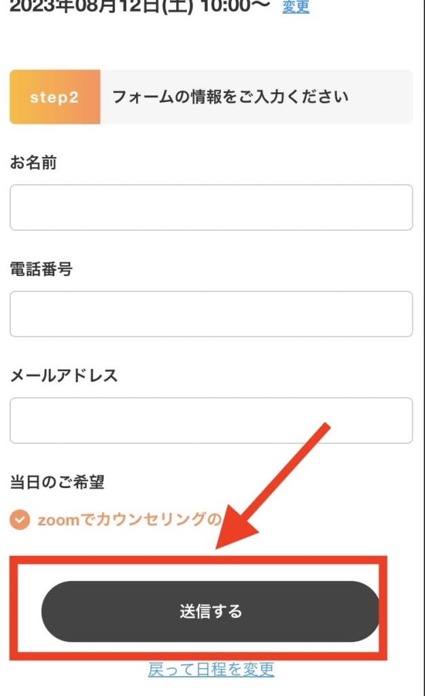Focus the 電話番号 input field
The image size is (425, 696).
(211, 314)
